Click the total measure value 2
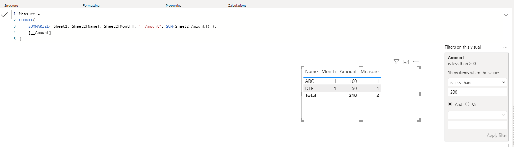The image size is (514, 147). (377, 95)
